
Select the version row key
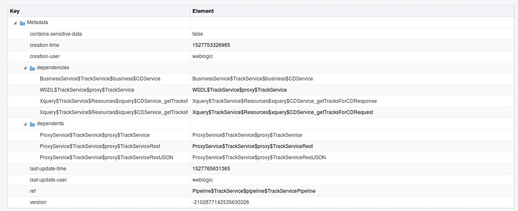pos(38,202)
